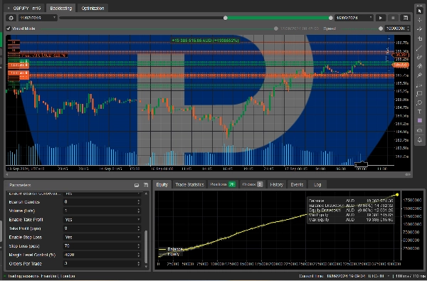
Task: Open price alerts bell icon
Action: point(420,139)
